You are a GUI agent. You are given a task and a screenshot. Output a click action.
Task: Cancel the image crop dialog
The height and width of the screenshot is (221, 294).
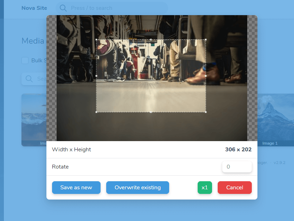[235, 188]
